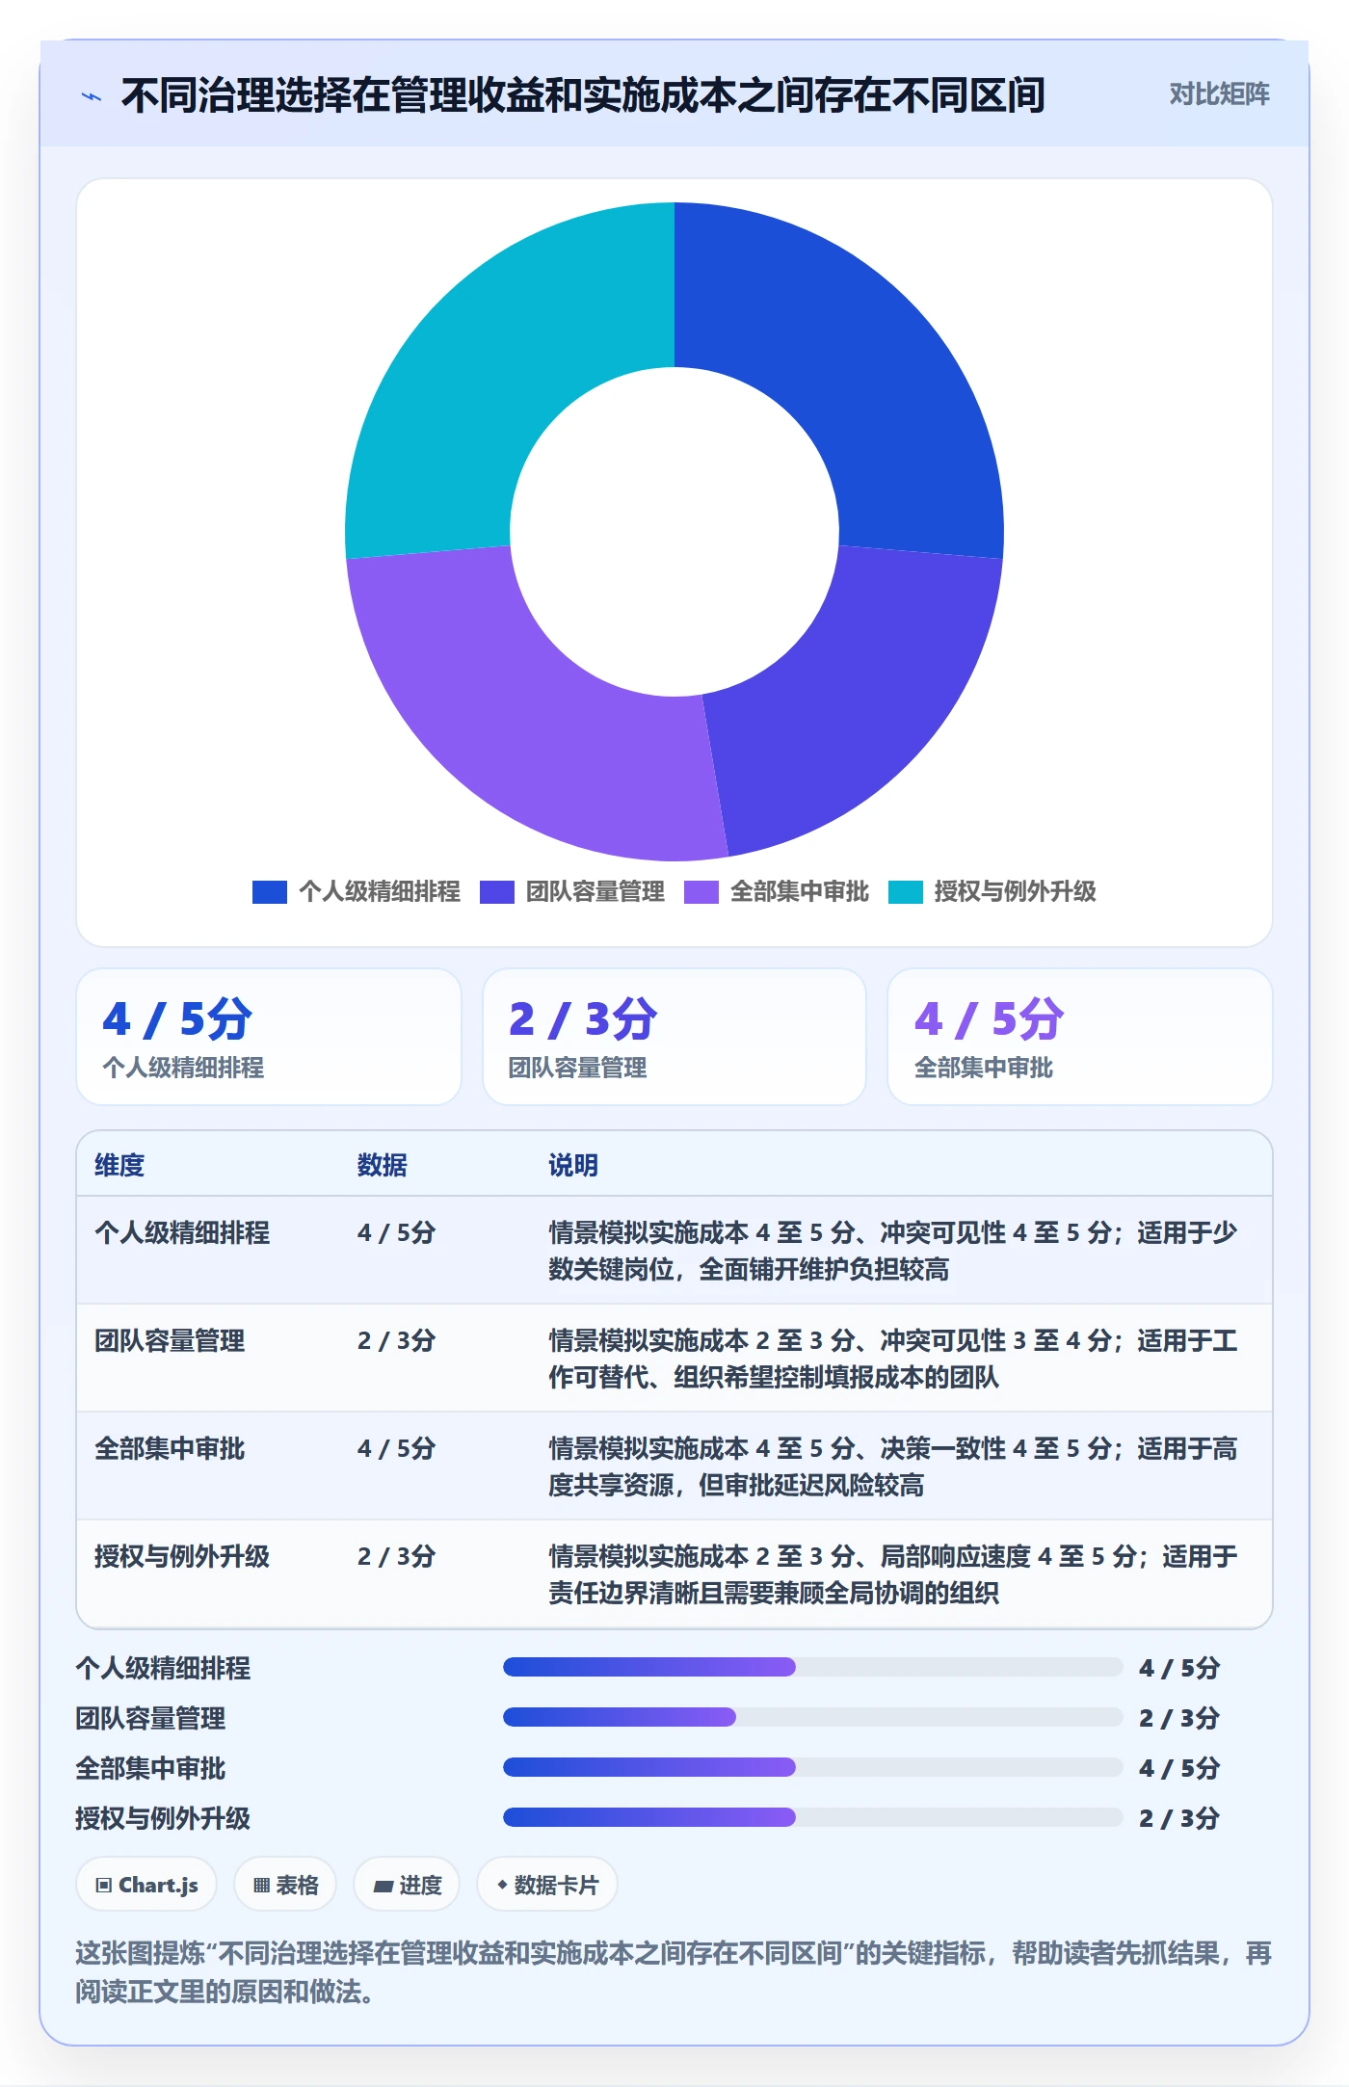
Task: Click the lightning icon beside the title
Action: (x=92, y=96)
